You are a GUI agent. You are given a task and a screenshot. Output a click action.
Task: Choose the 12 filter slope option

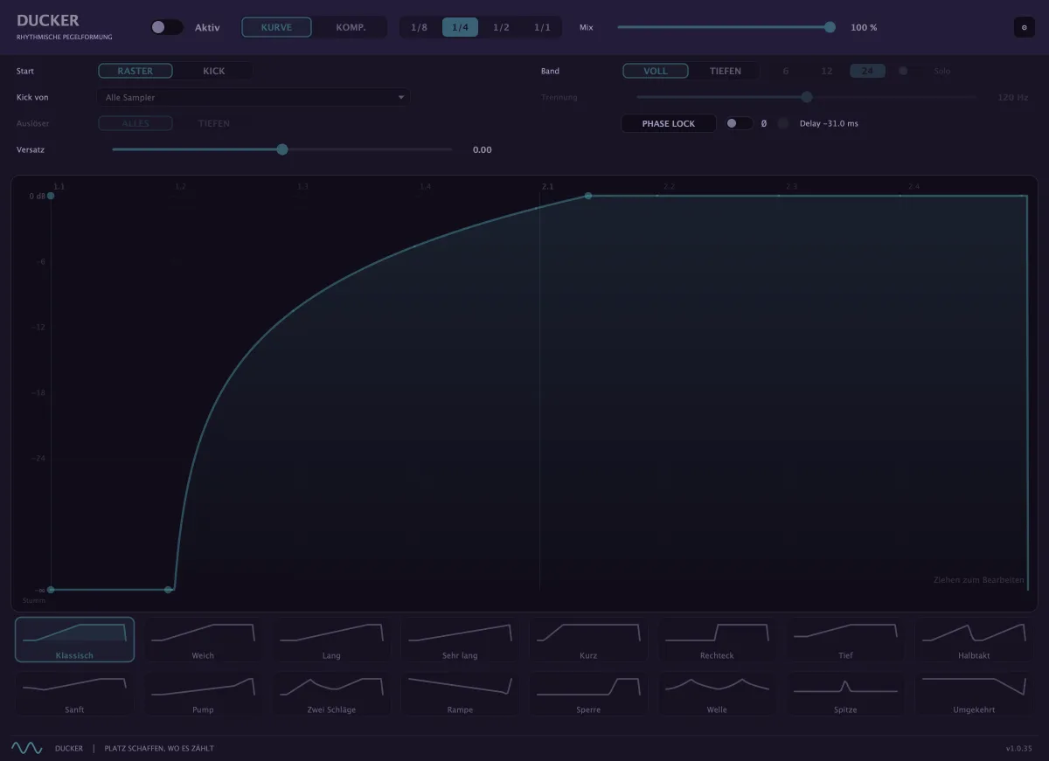[x=827, y=71]
